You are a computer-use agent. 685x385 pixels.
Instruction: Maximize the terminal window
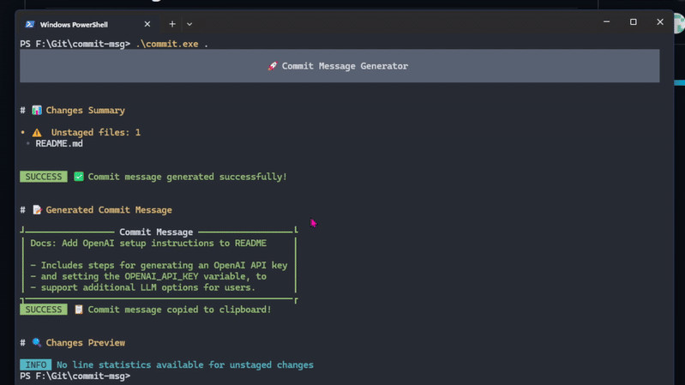click(634, 22)
